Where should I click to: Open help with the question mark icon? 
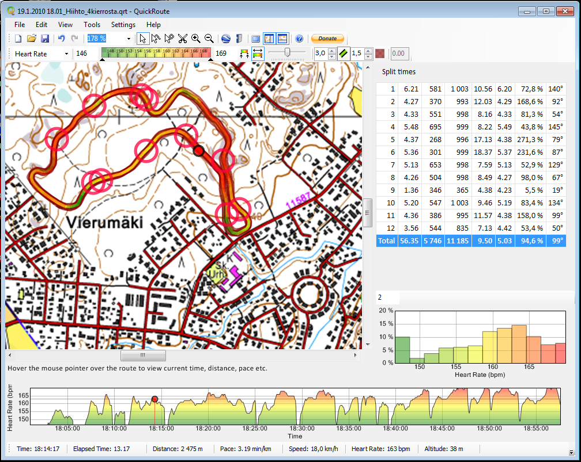[x=299, y=39]
